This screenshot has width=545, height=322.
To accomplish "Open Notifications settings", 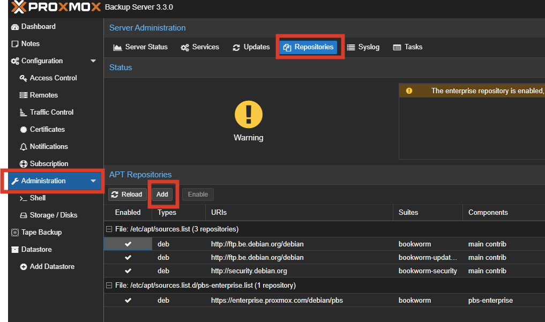I will [x=49, y=146].
